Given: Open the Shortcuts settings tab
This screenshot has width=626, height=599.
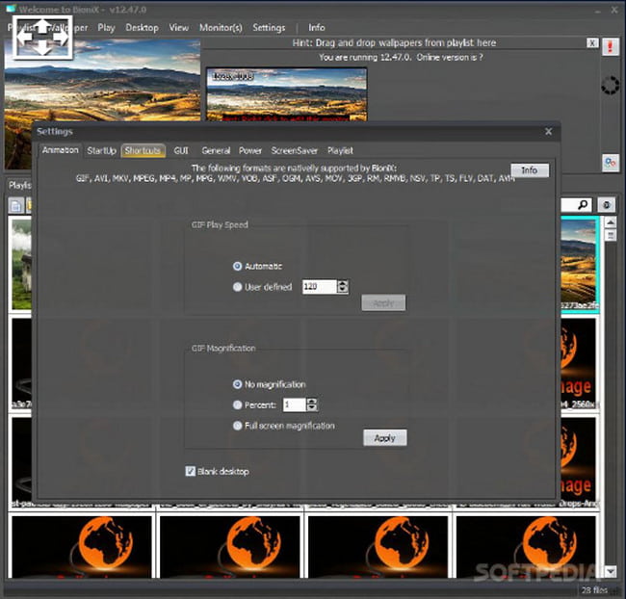Looking at the screenshot, I should point(143,151).
